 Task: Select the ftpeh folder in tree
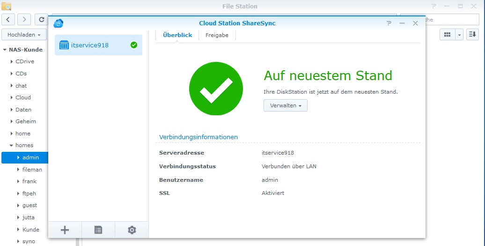click(29, 194)
